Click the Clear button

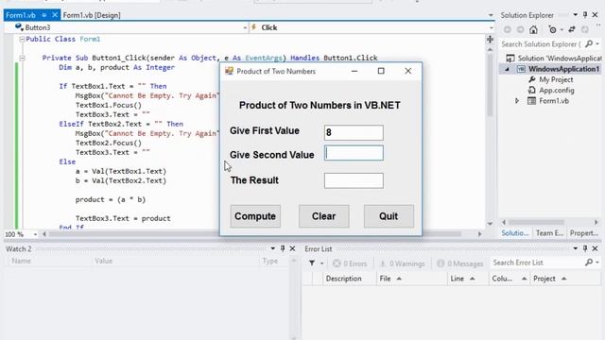(x=323, y=216)
